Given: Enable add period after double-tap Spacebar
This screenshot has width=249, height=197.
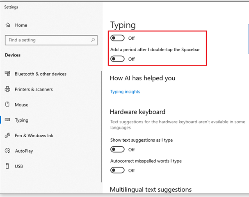Looking at the screenshot, I should pyautogui.click(x=117, y=59).
